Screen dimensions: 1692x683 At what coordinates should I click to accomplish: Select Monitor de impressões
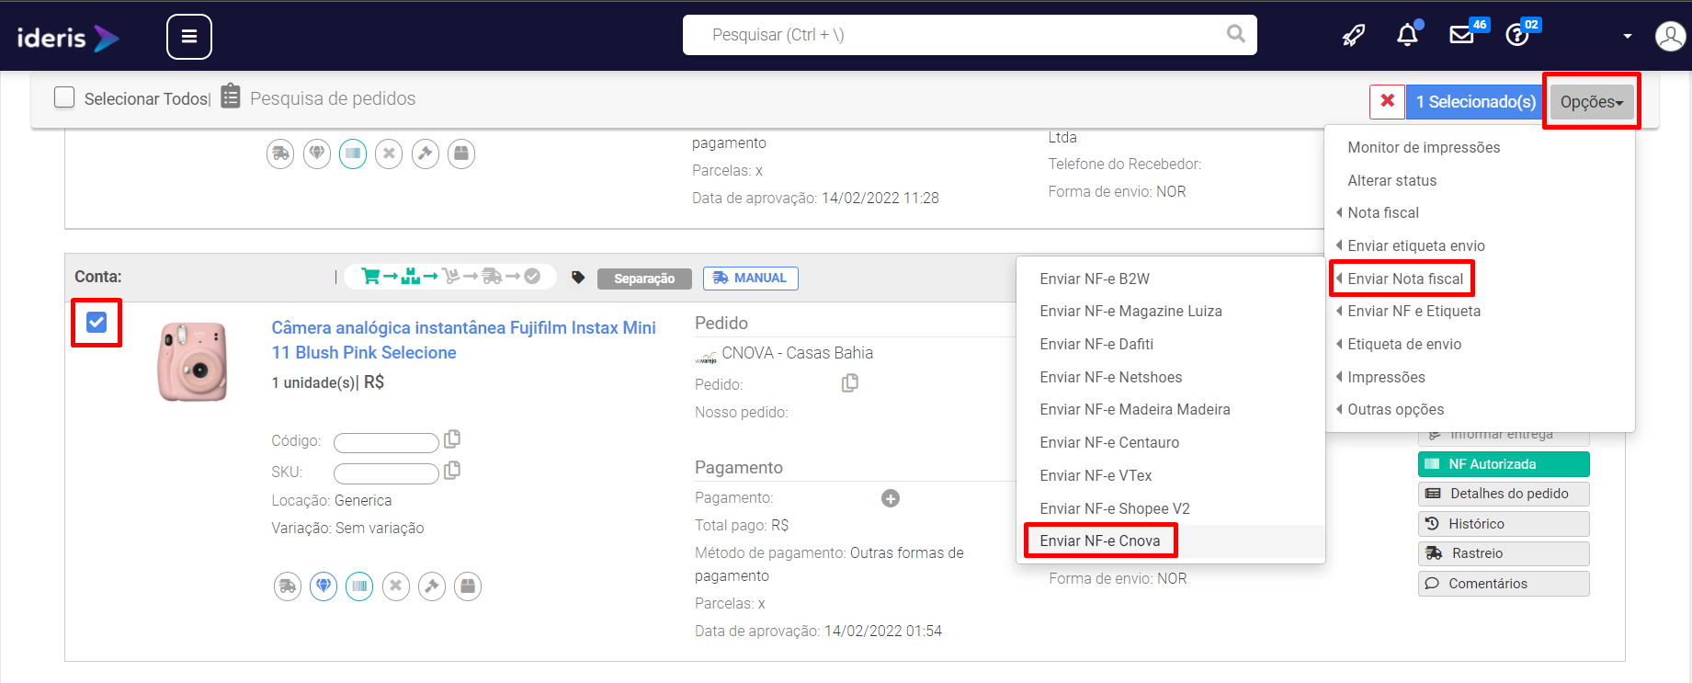pos(1424,147)
